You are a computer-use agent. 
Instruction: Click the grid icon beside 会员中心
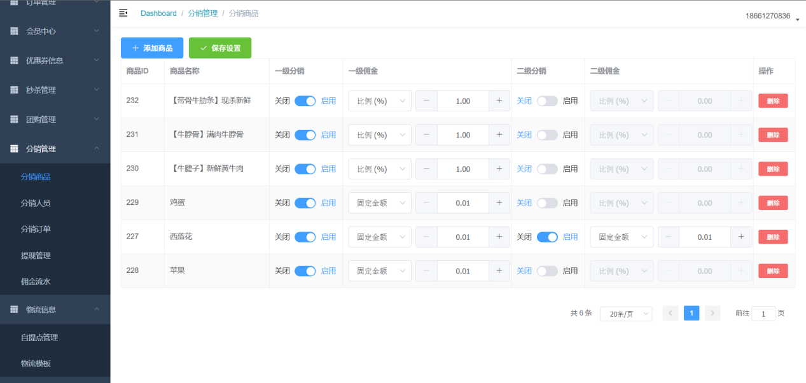[14, 31]
